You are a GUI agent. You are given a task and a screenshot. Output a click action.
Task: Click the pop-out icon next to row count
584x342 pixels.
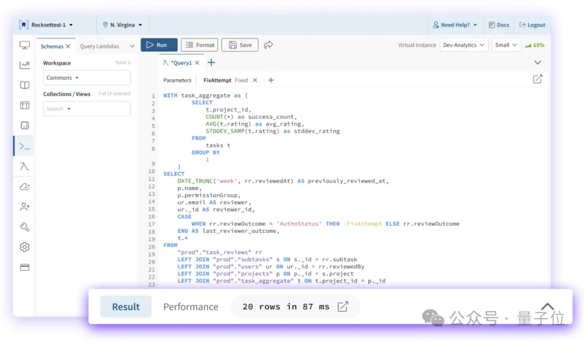pos(343,307)
